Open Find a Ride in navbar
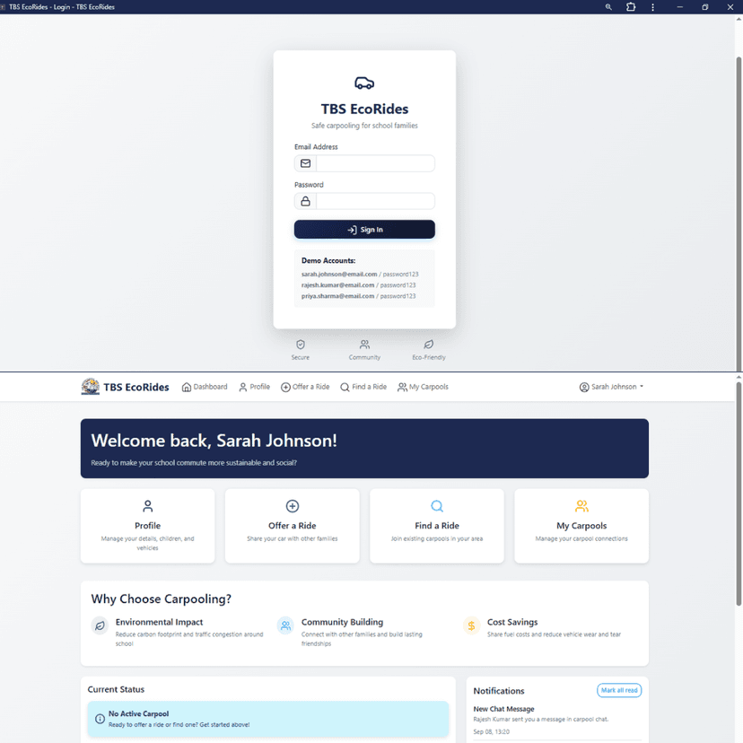This screenshot has width=743, height=743. tap(363, 387)
